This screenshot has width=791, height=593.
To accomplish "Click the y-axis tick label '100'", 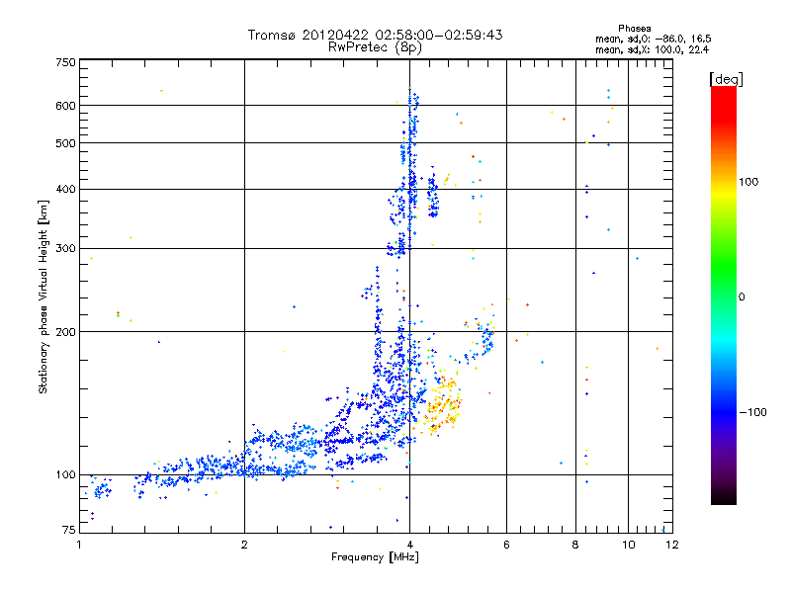I will [66, 475].
